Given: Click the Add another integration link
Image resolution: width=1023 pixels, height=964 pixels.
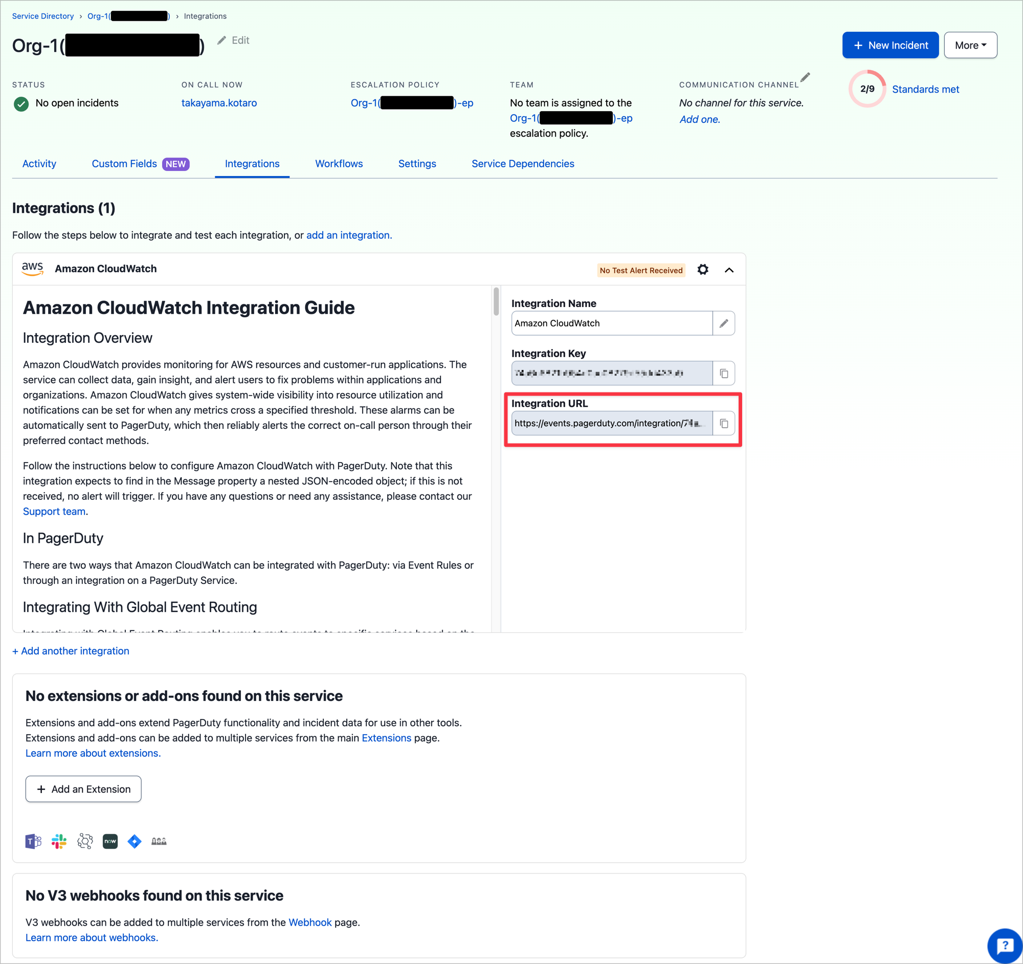Looking at the screenshot, I should pyautogui.click(x=71, y=651).
